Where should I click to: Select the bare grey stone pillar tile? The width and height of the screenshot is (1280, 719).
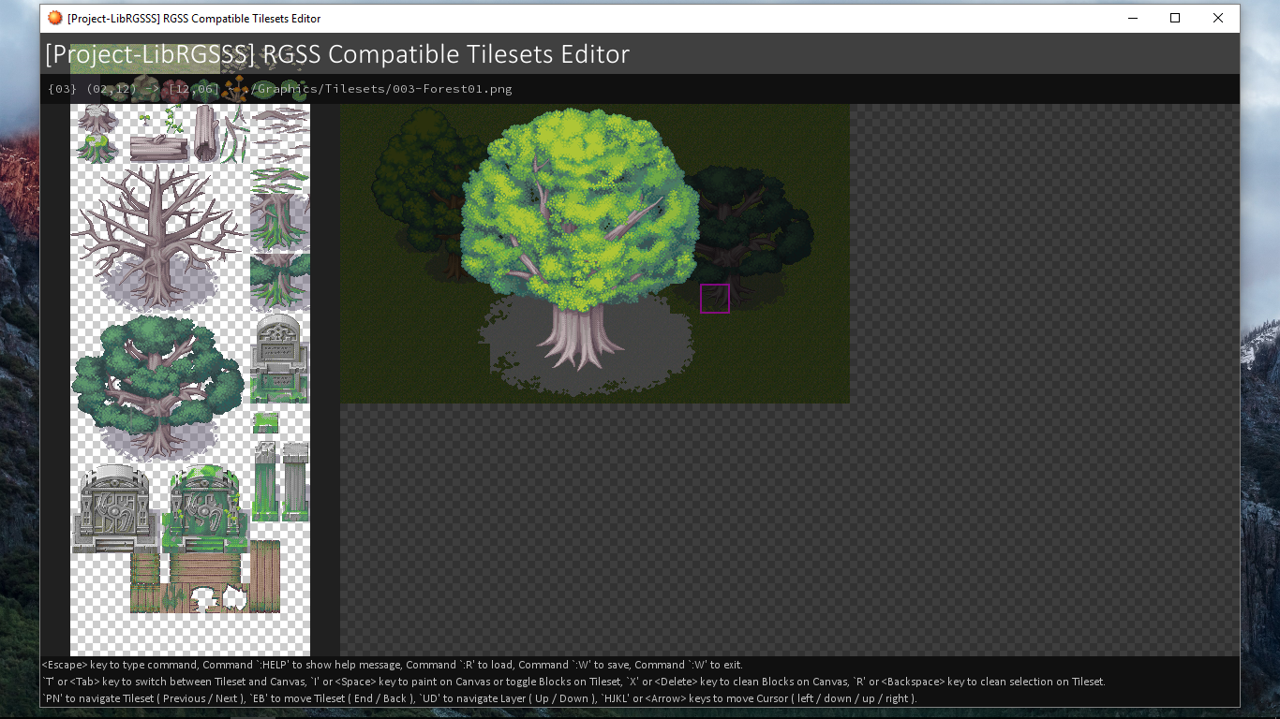(295, 480)
